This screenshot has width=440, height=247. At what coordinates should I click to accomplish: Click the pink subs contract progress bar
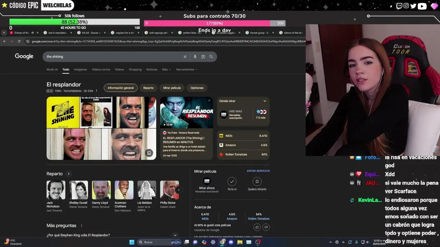coord(215,23)
